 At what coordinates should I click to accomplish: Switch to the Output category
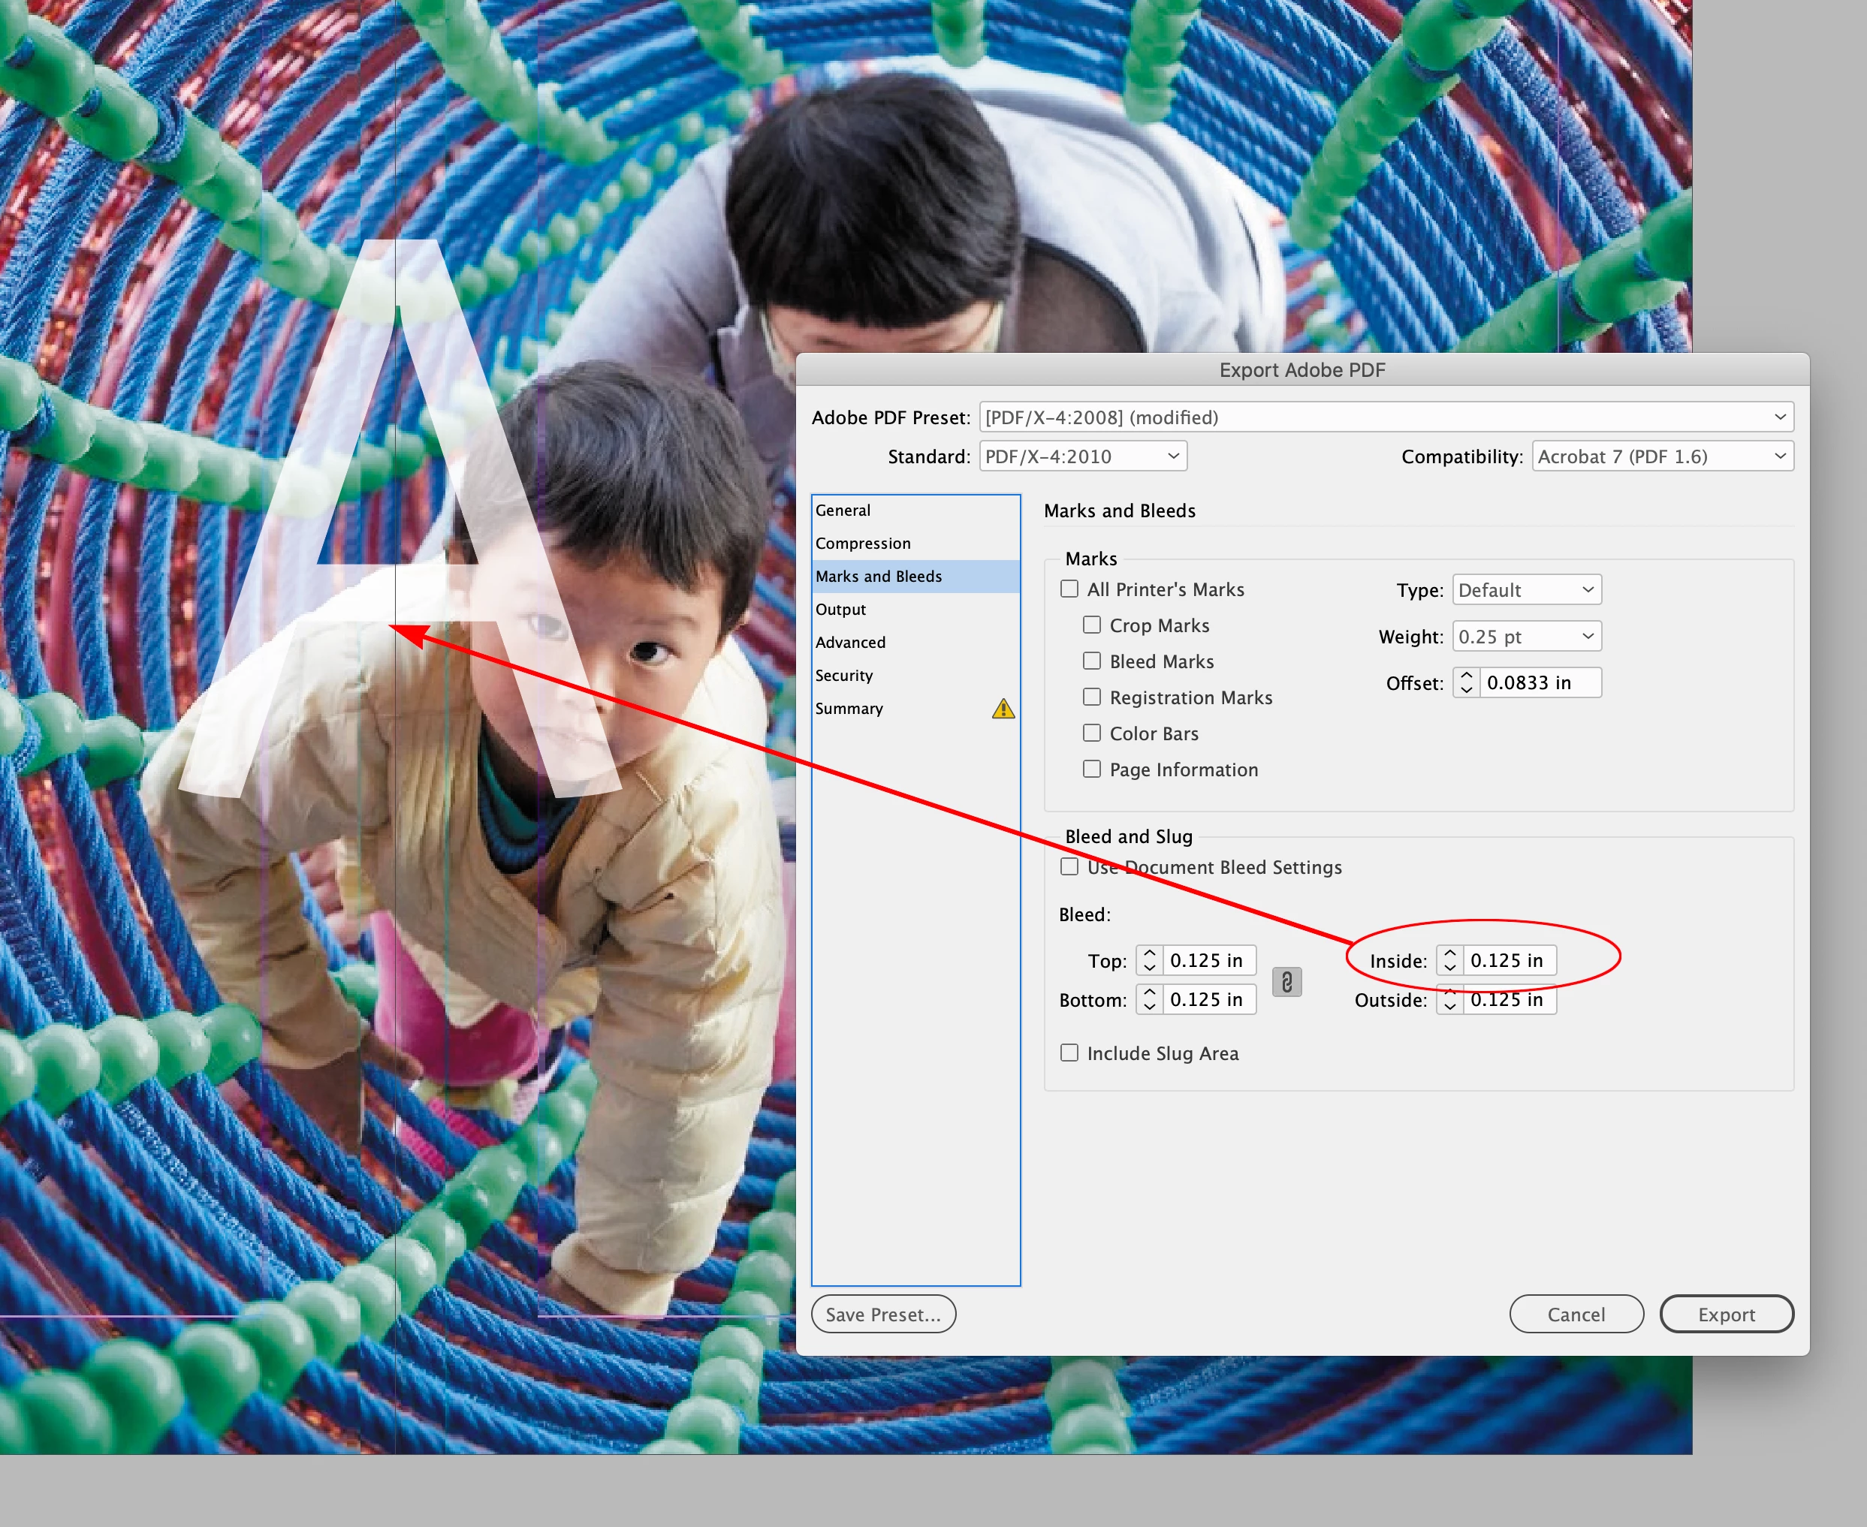click(x=840, y=610)
